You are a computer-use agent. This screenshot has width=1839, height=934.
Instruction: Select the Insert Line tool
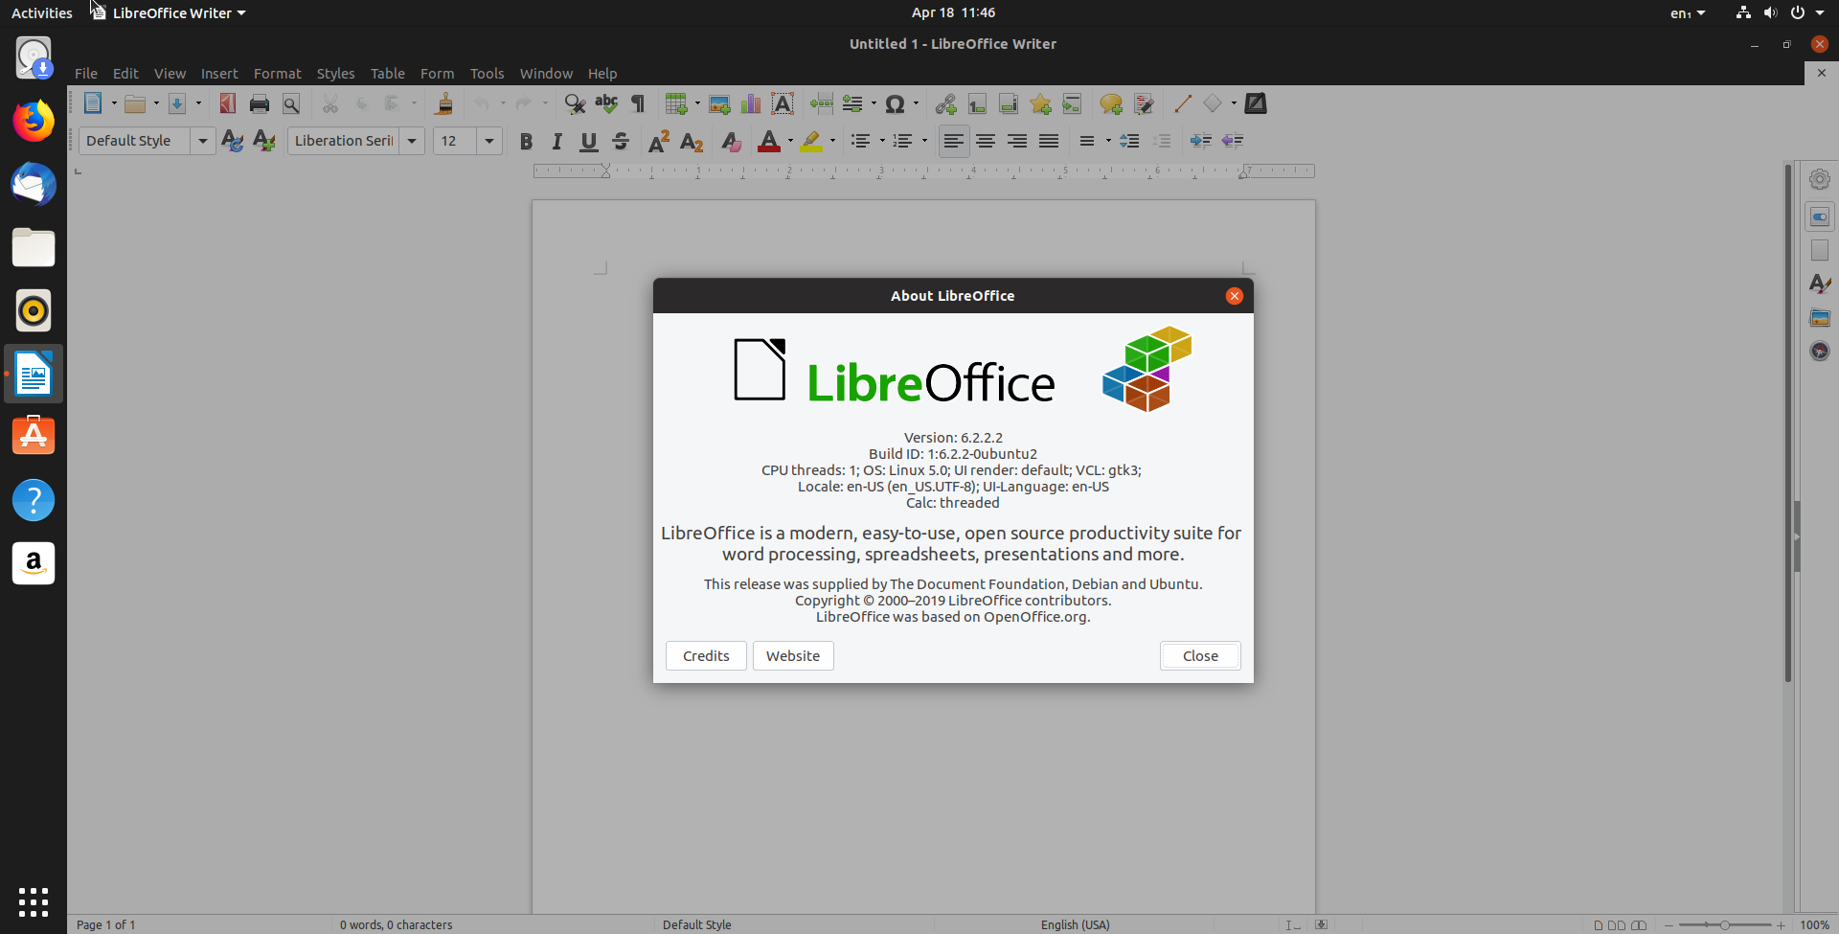pyautogui.click(x=1183, y=103)
